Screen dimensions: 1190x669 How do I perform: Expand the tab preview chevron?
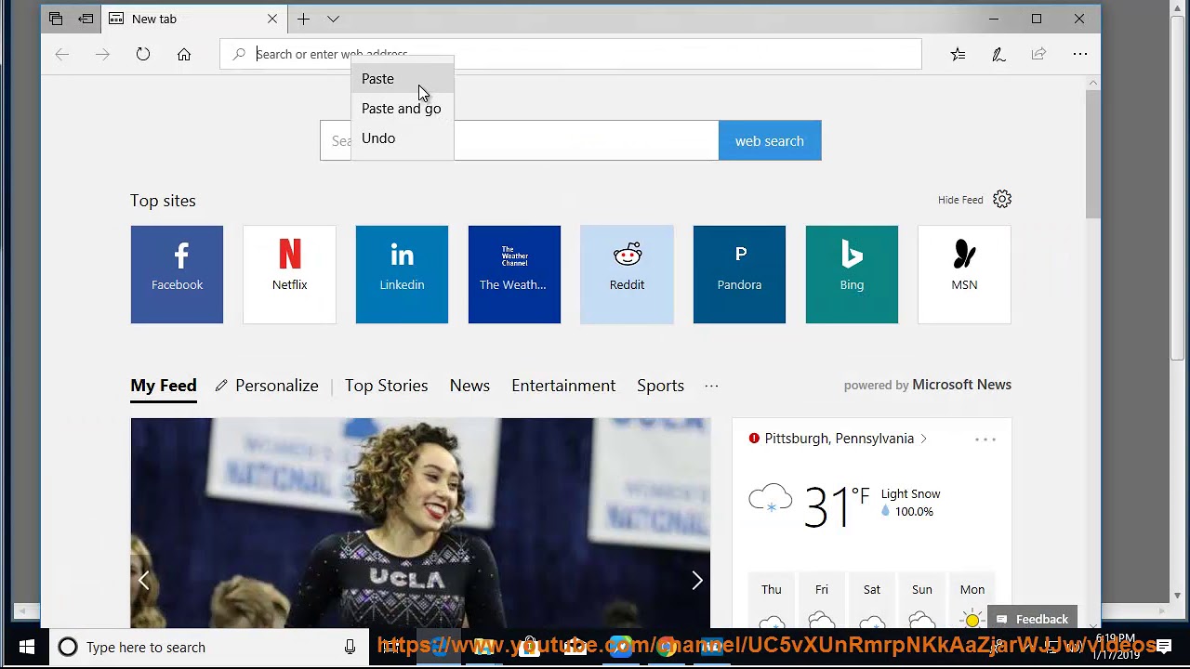[x=333, y=19]
